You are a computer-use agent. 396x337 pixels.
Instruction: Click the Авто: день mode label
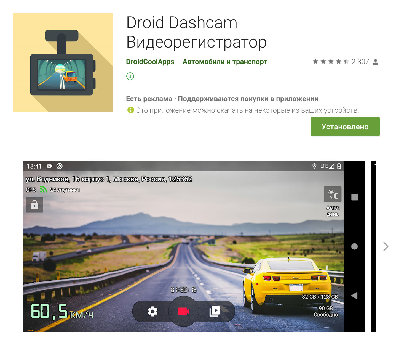333,211
